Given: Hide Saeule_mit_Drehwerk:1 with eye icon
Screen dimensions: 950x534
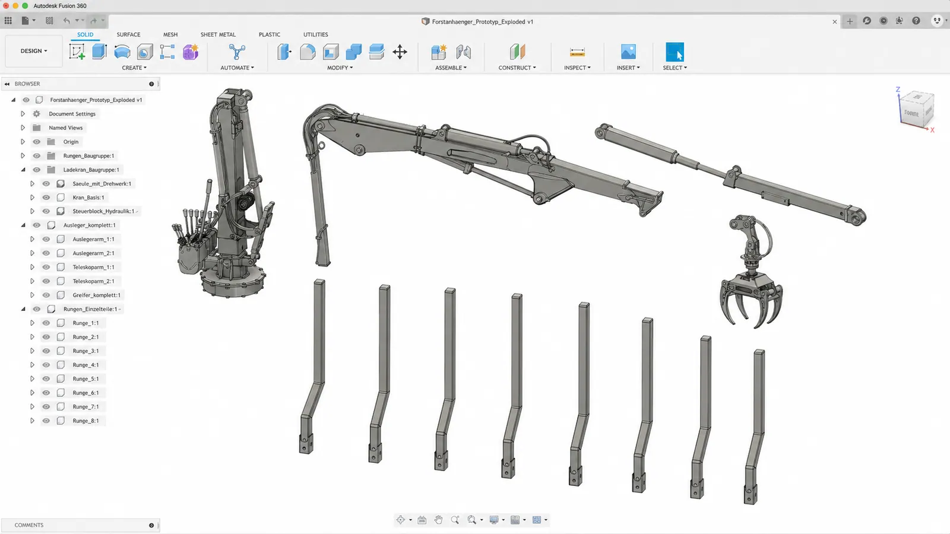Looking at the screenshot, I should coord(46,183).
